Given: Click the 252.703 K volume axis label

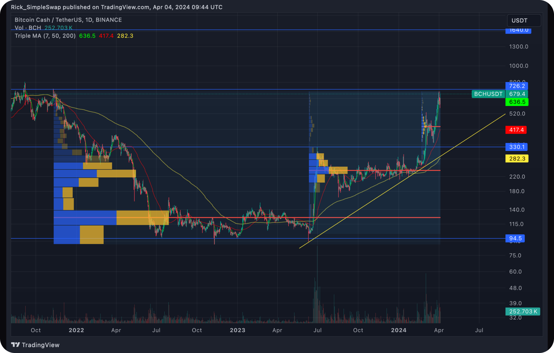Looking at the screenshot, I should (523, 311).
